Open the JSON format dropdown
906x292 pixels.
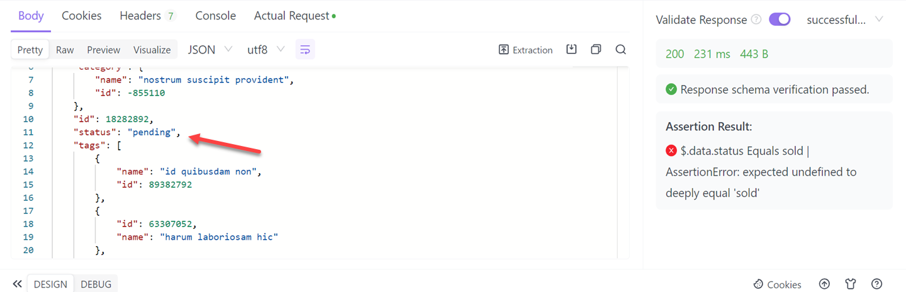point(210,50)
